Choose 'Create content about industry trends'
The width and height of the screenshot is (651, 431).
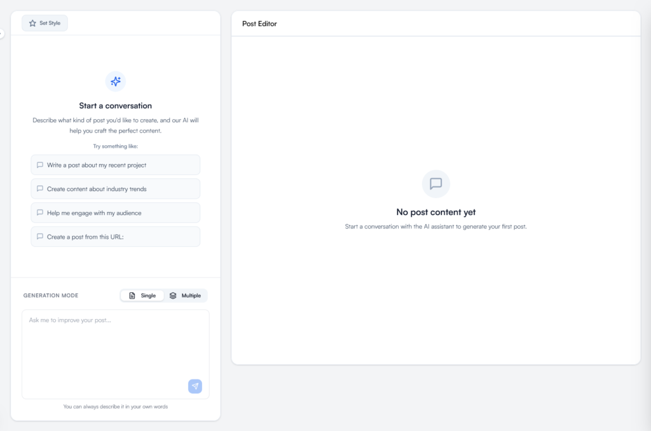click(x=115, y=188)
